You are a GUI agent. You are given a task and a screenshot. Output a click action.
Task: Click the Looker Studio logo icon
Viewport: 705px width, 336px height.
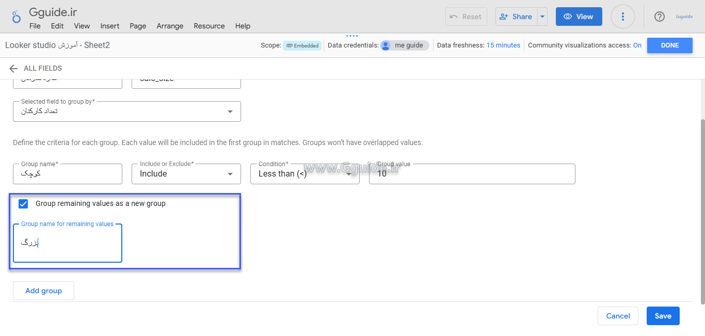[16, 17]
